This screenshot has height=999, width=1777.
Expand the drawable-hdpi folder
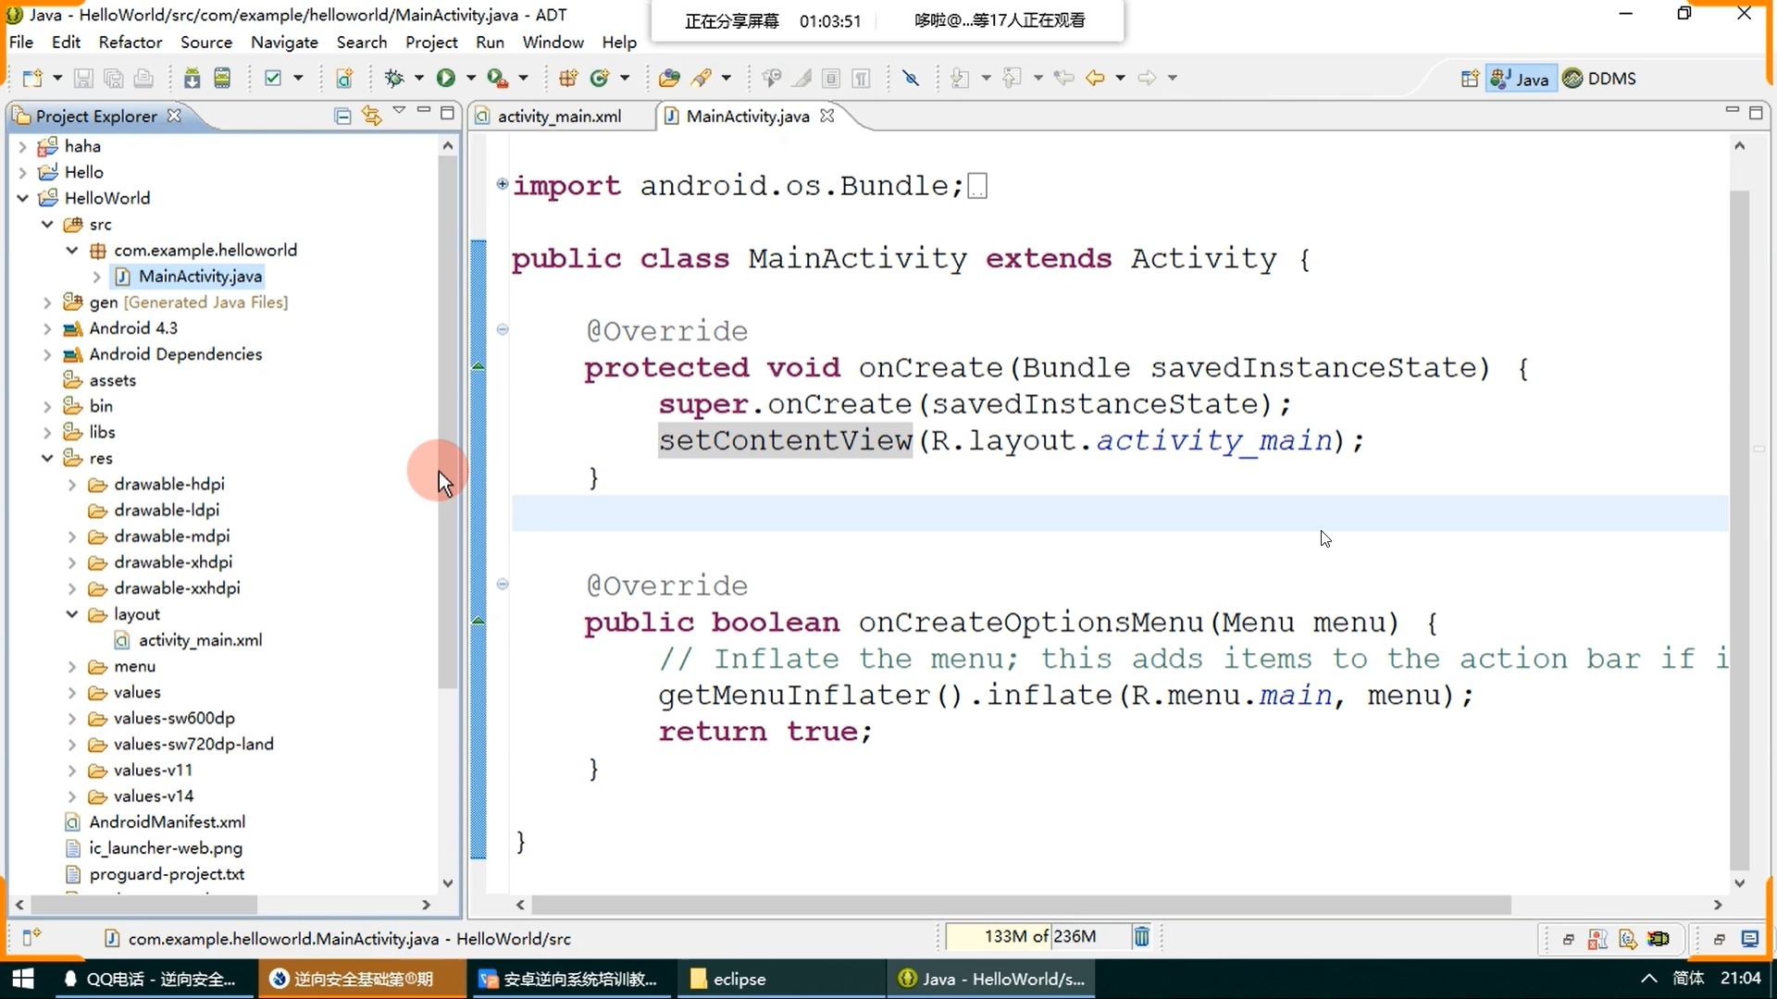point(72,485)
